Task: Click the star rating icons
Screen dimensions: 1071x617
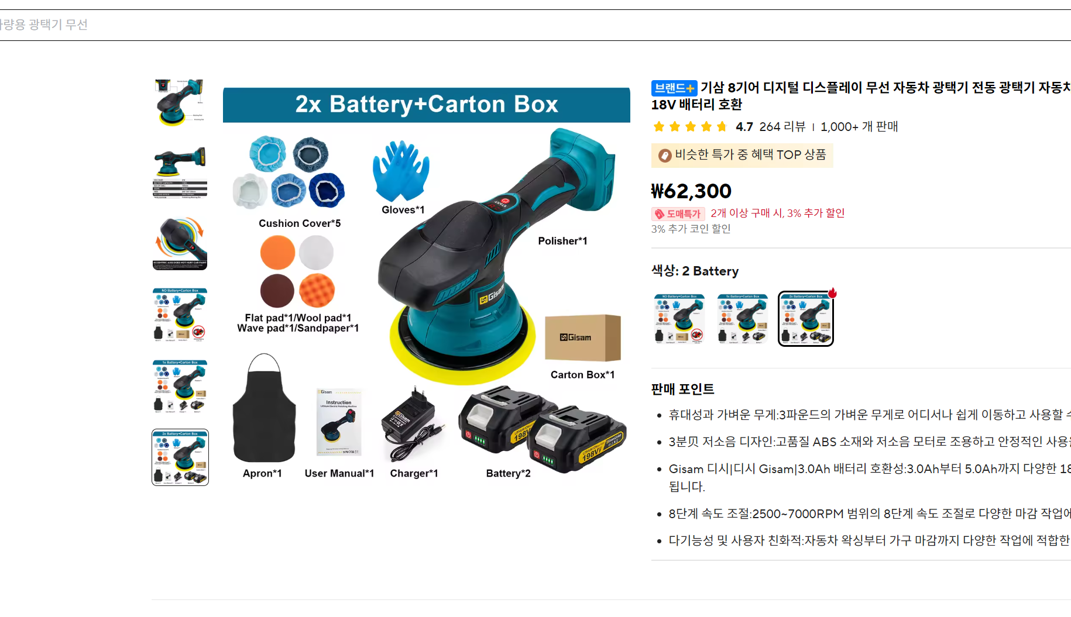Action: point(690,126)
